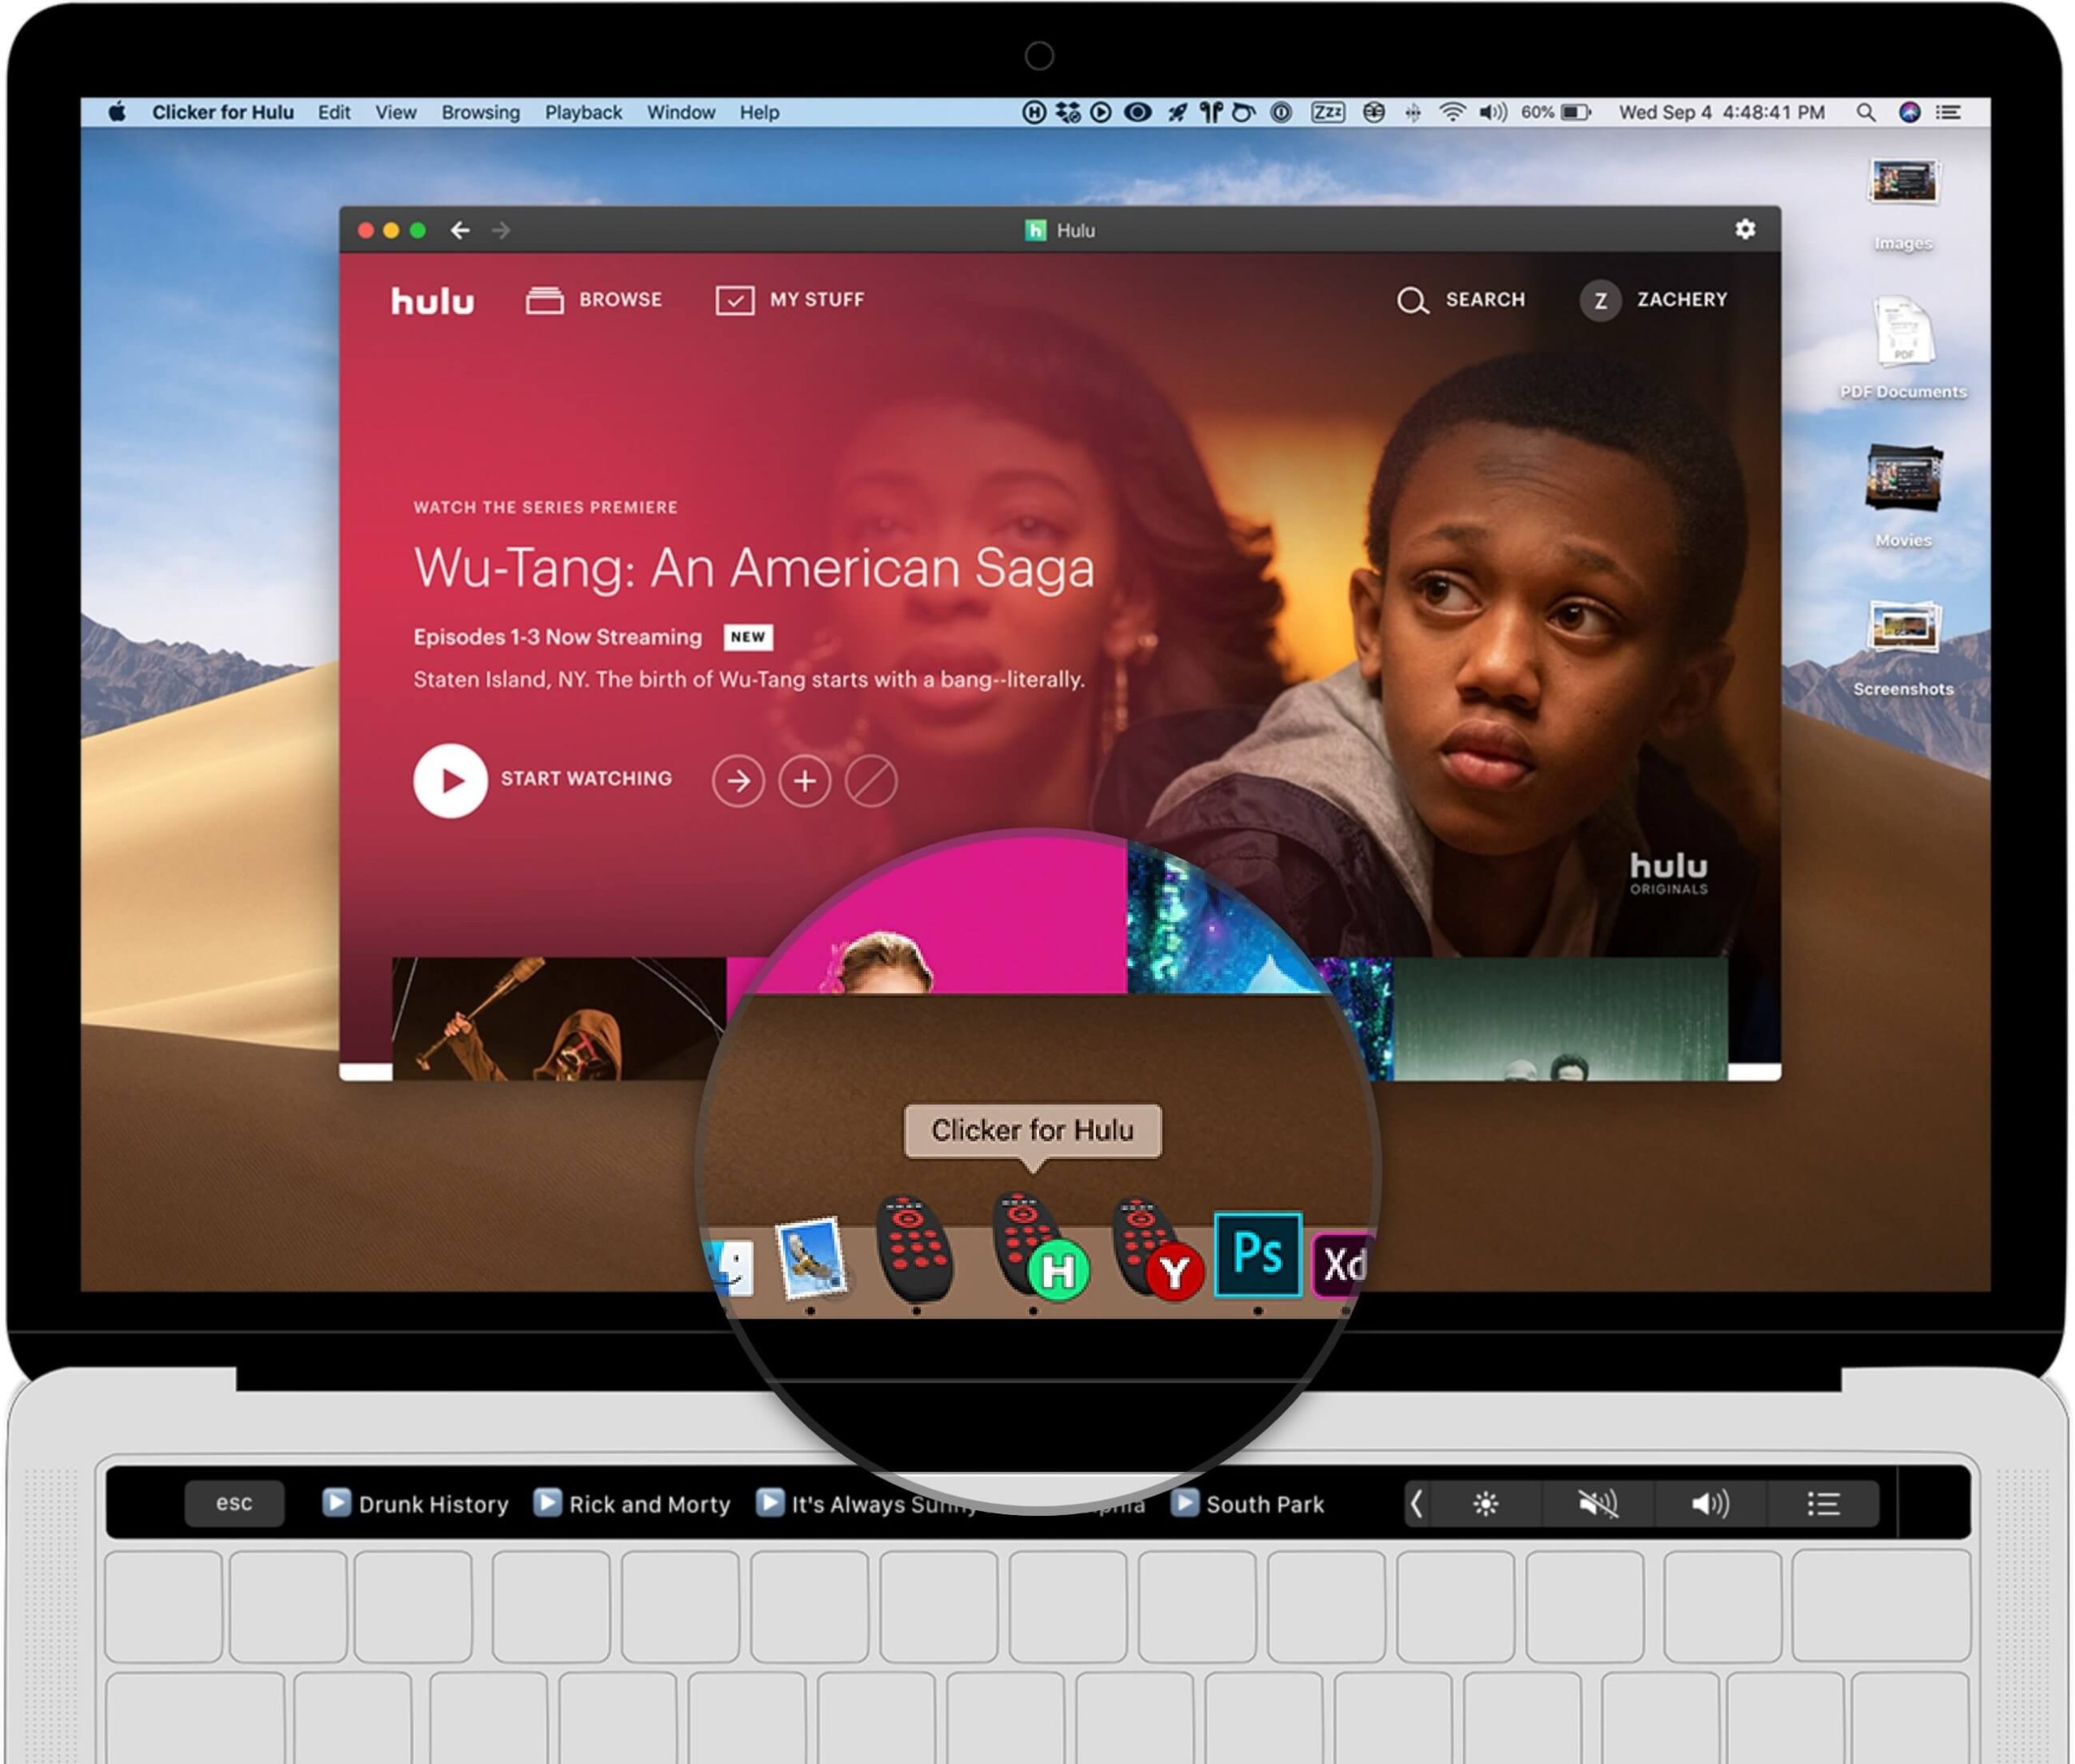
Task: Open the Playback menu
Action: pyautogui.click(x=584, y=112)
